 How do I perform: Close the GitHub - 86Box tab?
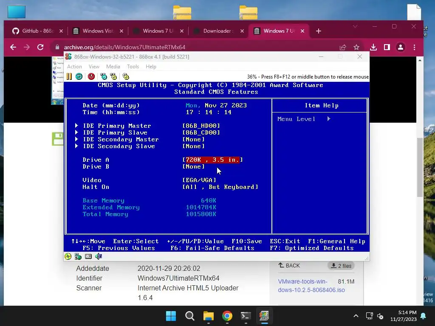61,31
